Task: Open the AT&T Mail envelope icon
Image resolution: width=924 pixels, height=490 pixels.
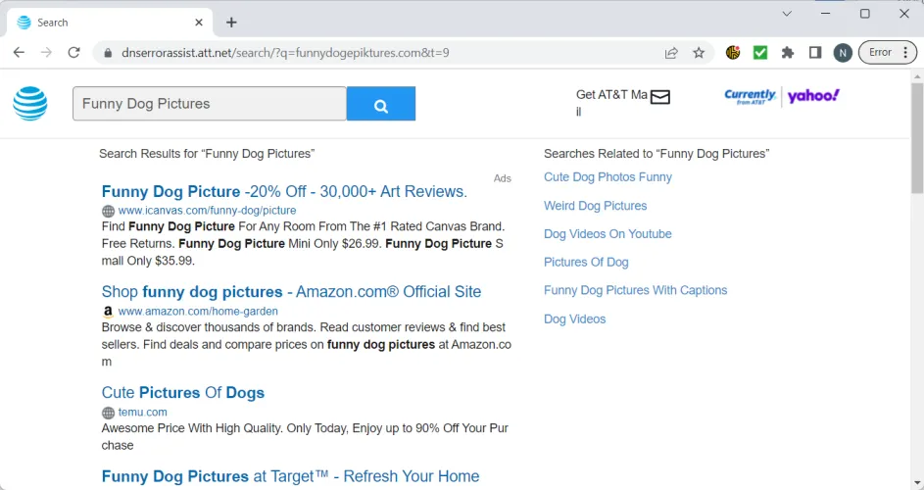Action: pyautogui.click(x=659, y=97)
